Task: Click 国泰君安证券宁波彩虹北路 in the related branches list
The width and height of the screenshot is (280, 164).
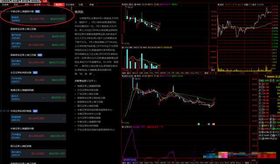Action: [x=91, y=98]
